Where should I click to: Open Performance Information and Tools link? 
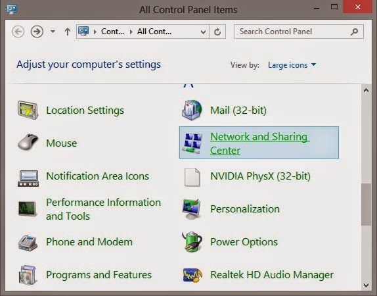(x=103, y=209)
